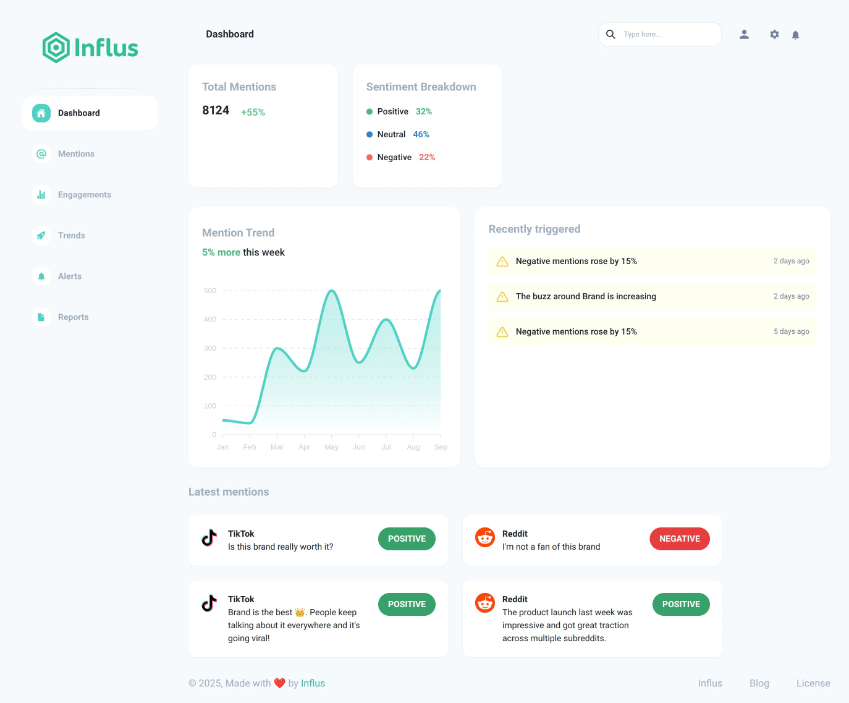Click the 'Total Mentions' card title
This screenshot has height=703, width=849.
tap(239, 87)
